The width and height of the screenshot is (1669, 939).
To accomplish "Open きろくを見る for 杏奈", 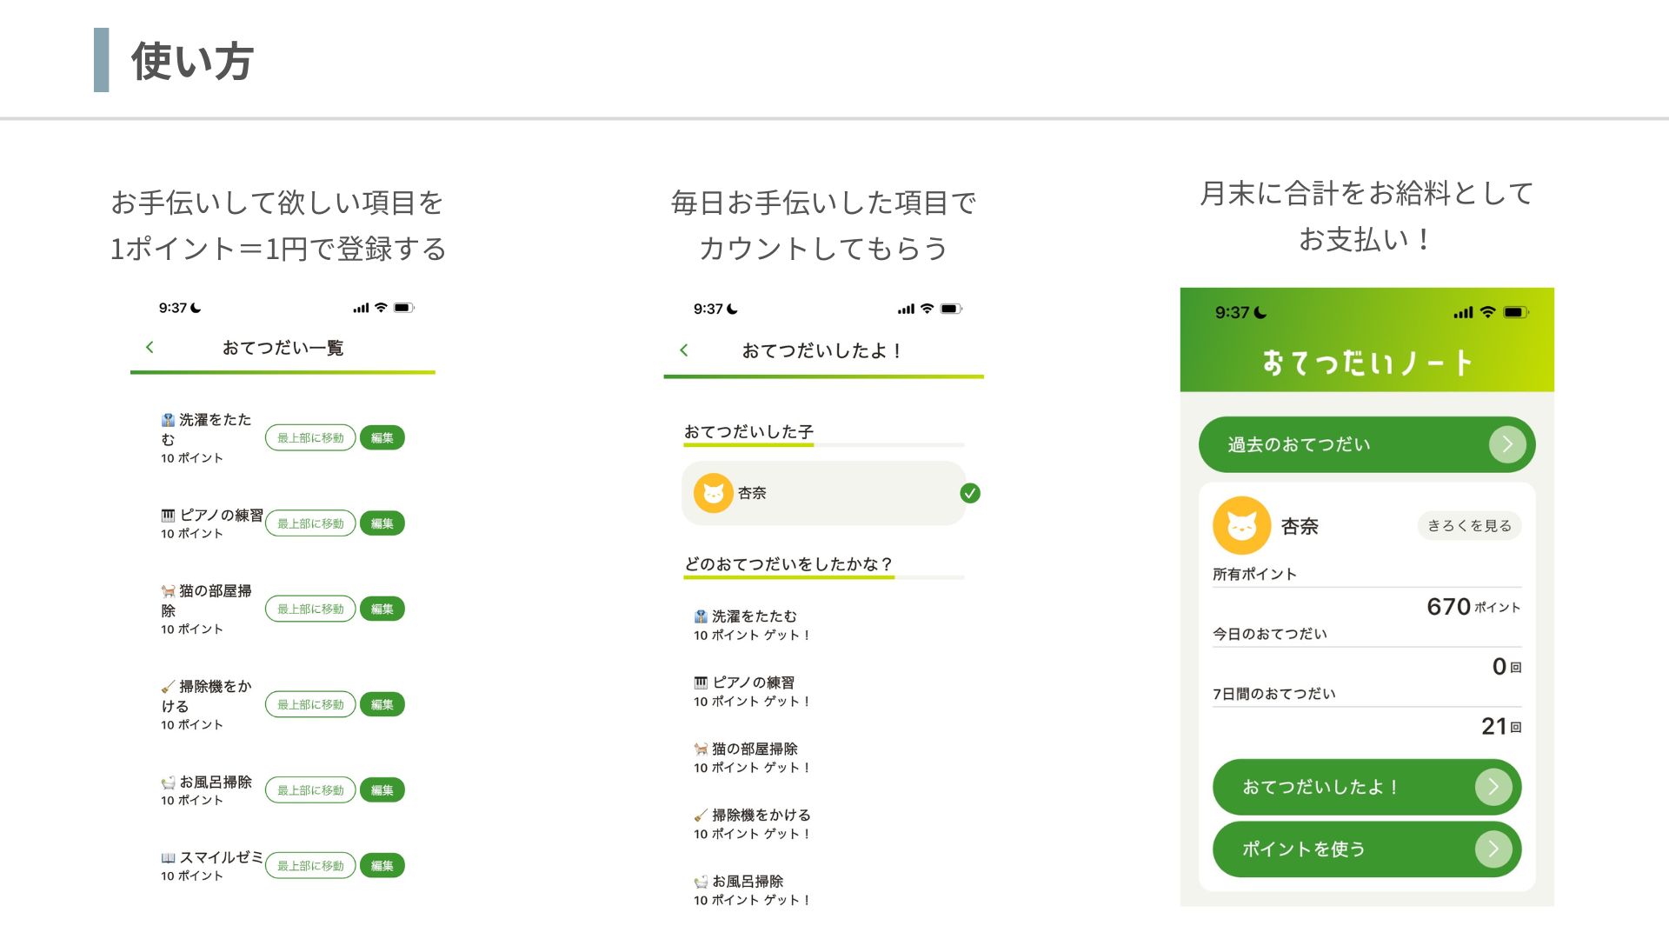I will [x=1469, y=525].
